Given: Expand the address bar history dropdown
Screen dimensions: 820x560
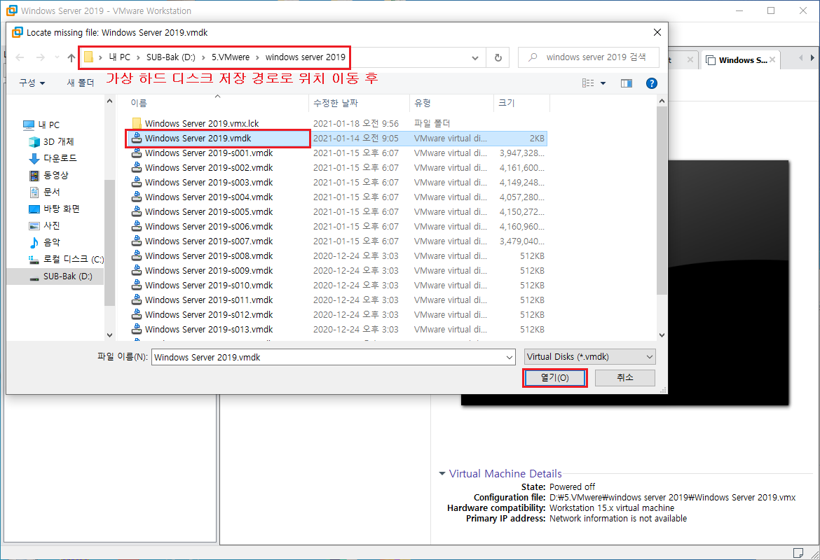Looking at the screenshot, I should [475, 58].
